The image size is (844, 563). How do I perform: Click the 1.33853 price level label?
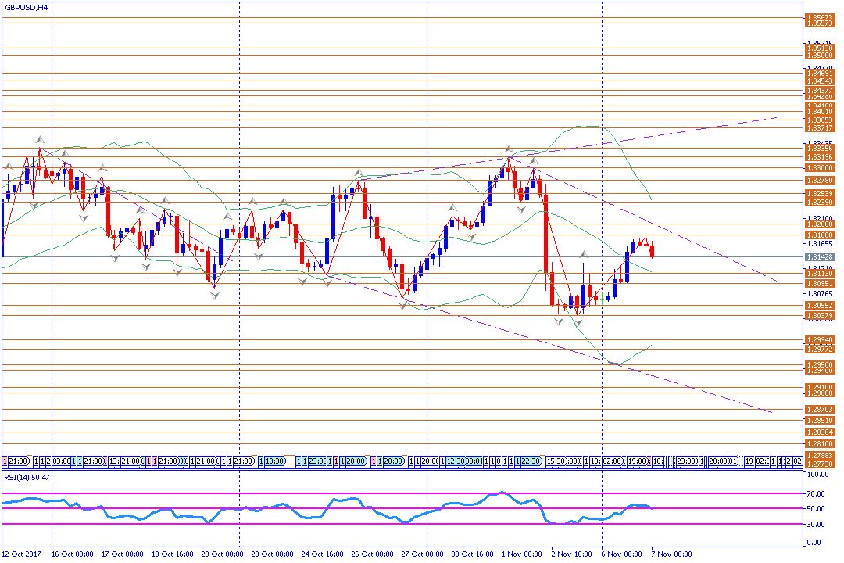point(820,120)
